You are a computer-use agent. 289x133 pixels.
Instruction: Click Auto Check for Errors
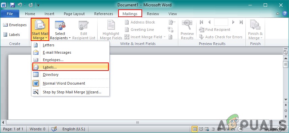tap(221, 37)
